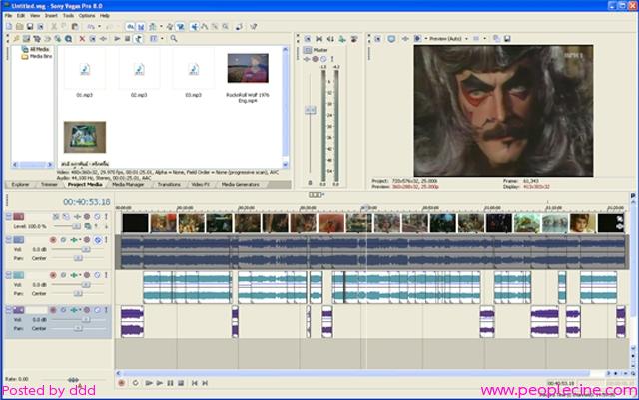Click the Search media magnifier icon

[x=173, y=39]
